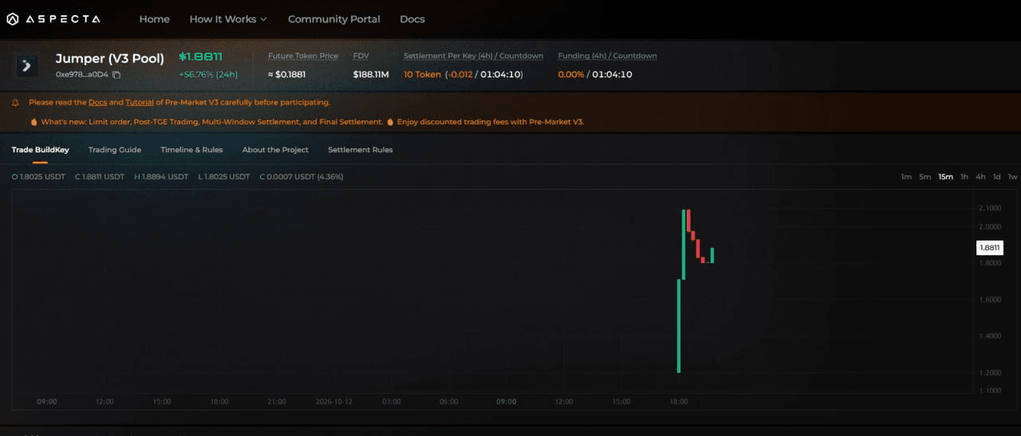
Task: Click the Jumper project logo
Action: 26,65
